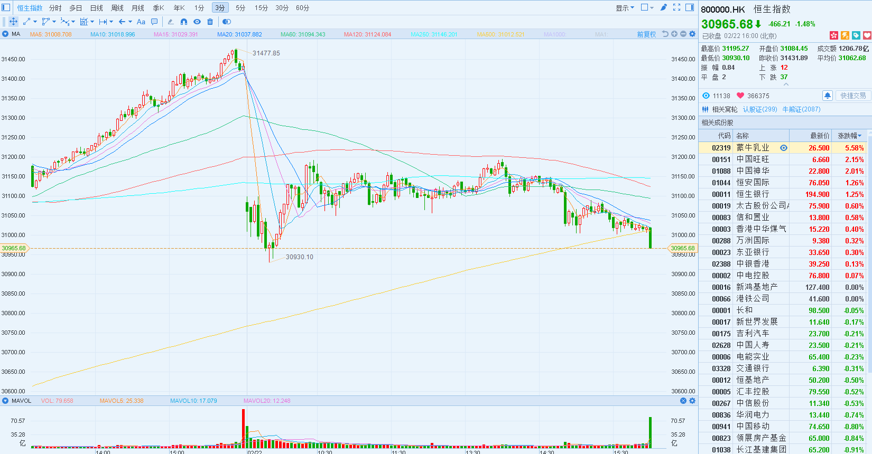This screenshot has width=872, height=454.
Task: Collapse the MA indicator dropdown arrow
Action: (x=5, y=34)
